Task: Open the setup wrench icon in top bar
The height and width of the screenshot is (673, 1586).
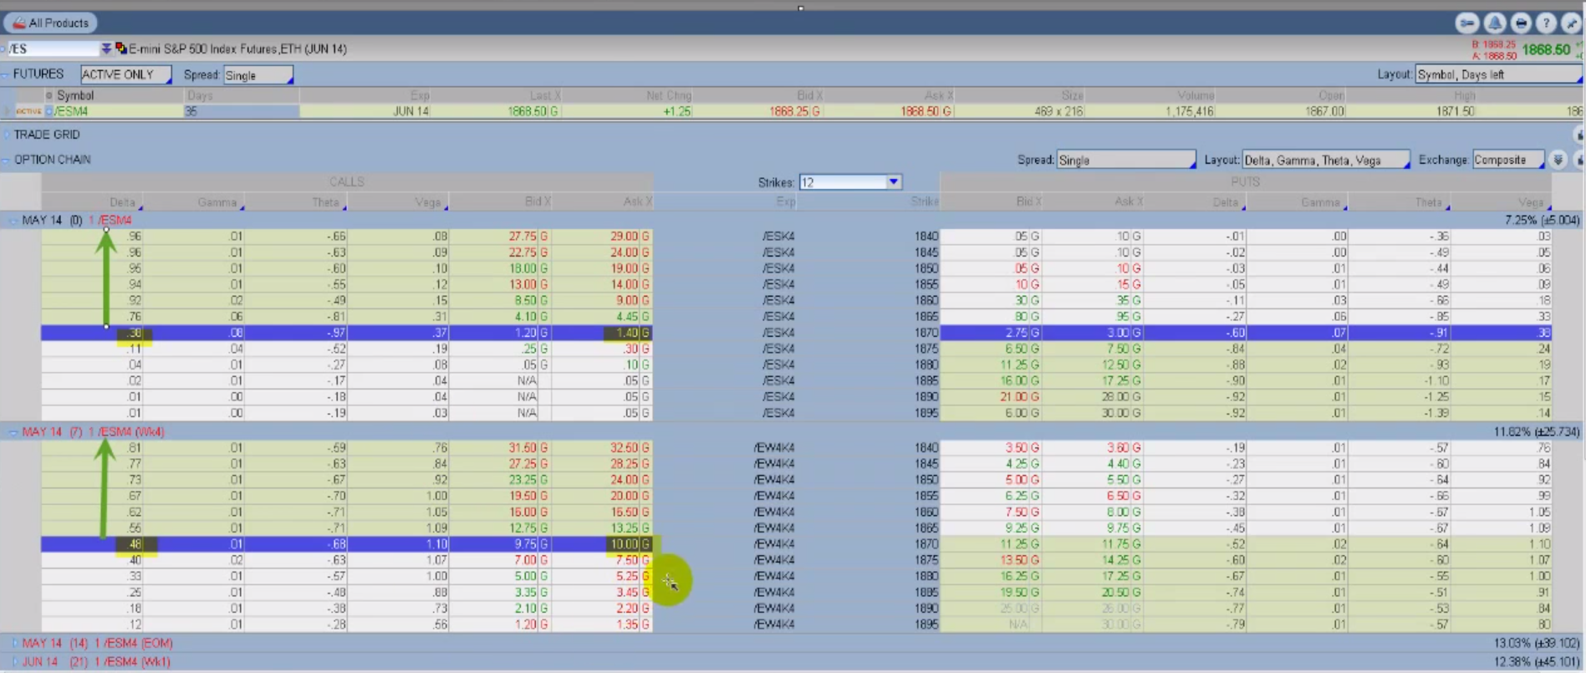Action: tap(1466, 23)
